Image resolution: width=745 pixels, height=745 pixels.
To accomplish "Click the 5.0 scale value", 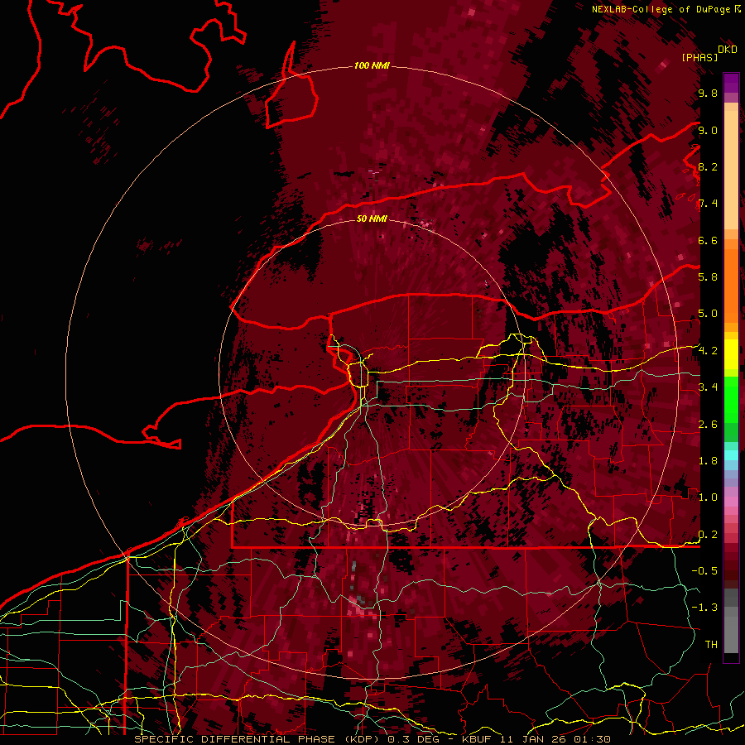I will pos(708,314).
